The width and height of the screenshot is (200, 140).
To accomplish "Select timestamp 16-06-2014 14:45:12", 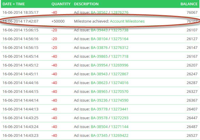I will click(x=20, y=65).
